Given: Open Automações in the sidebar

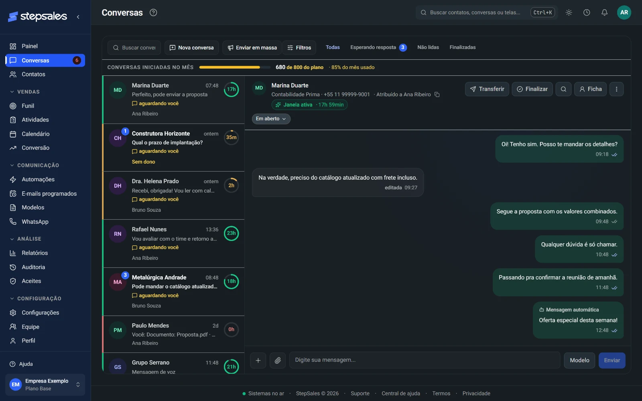Looking at the screenshot, I should [45, 179].
